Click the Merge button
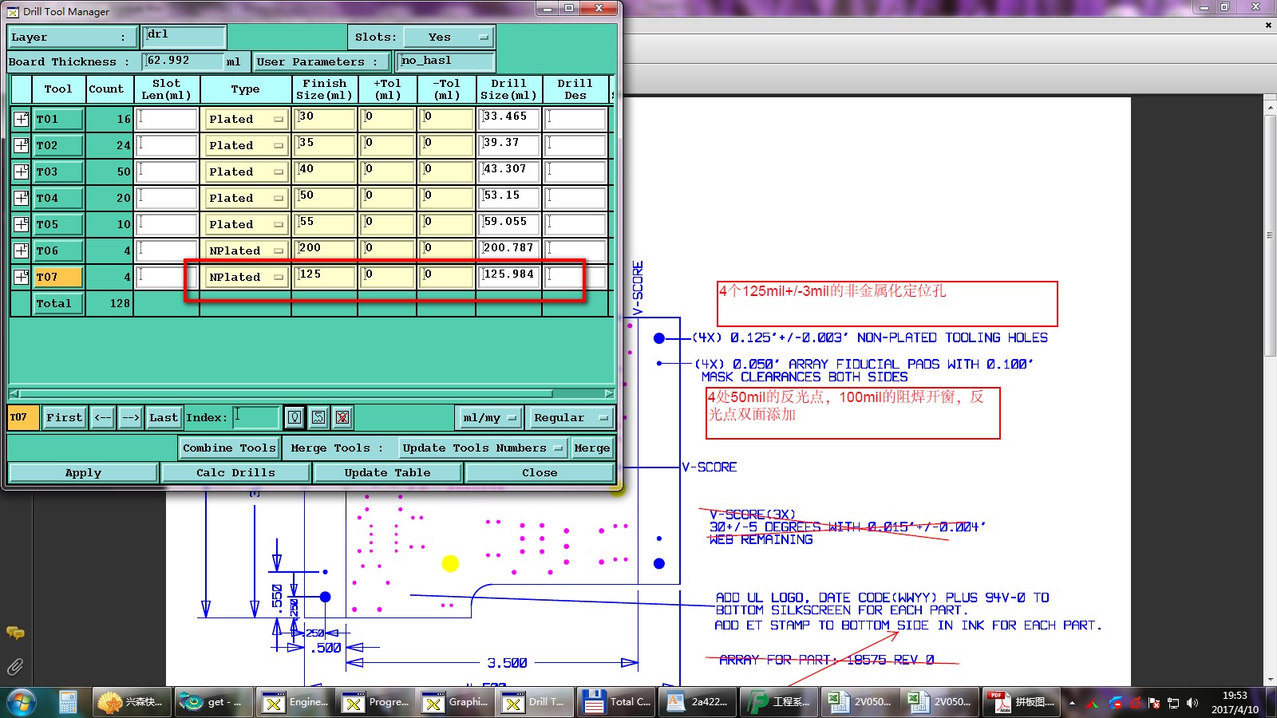This screenshot has height=718, width=1277. tap(591, 448)
